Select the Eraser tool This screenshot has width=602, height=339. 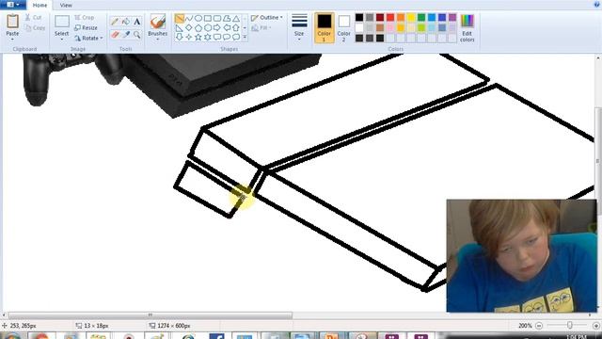pos(115,35)
